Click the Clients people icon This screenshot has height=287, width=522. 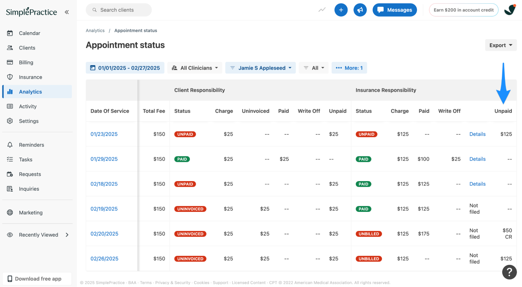10,48
